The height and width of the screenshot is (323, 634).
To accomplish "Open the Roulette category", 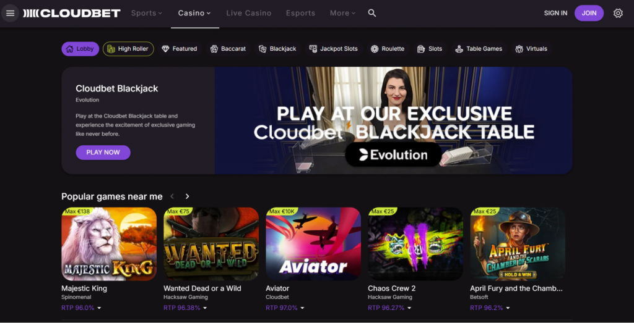I will (x=388, y=49).
